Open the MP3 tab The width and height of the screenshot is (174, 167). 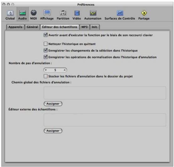(x=84, y=27)
